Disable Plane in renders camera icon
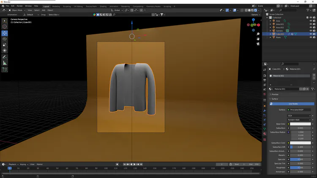This screenshot has height=178, width=317. pos(314,38)
